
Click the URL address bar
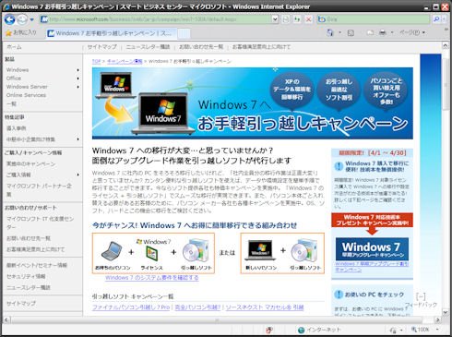156,19
